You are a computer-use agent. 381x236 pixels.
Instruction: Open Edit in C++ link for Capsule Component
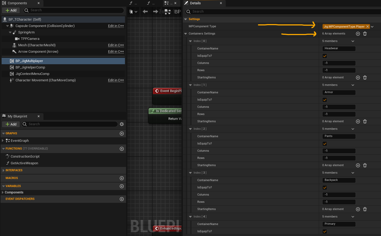116,26
